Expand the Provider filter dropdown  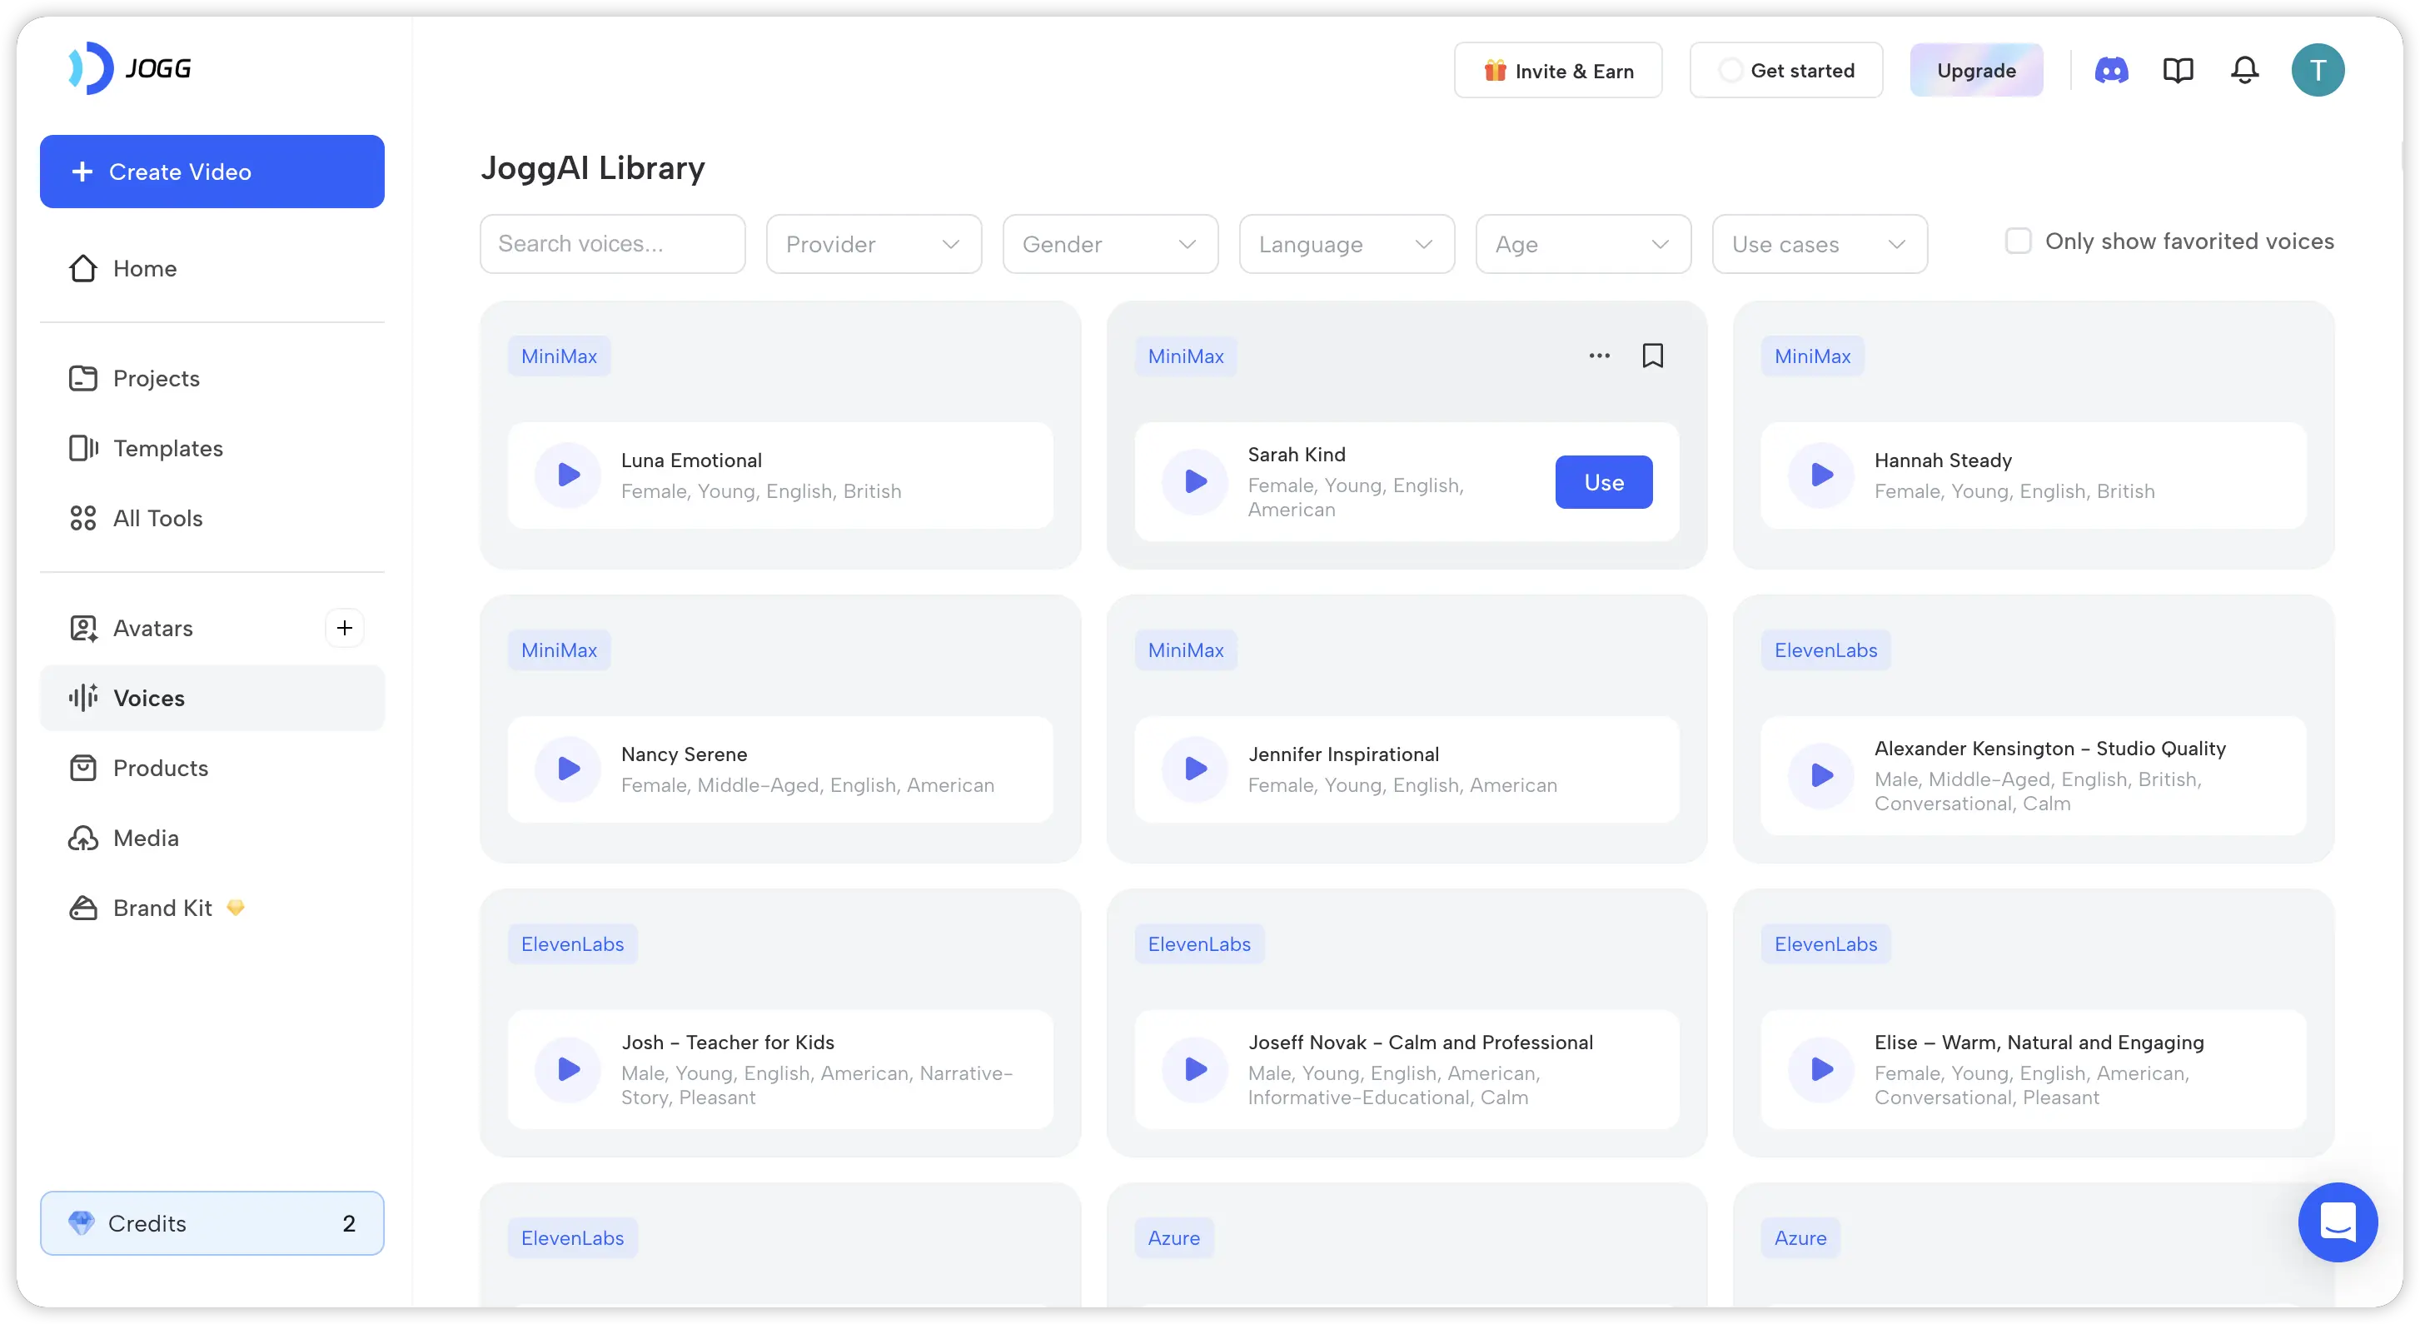click(x=874, y=244)
